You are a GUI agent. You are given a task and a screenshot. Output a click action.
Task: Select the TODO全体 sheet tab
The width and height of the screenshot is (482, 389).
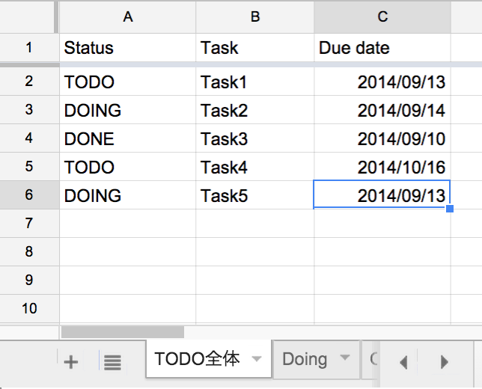(197, 359)
